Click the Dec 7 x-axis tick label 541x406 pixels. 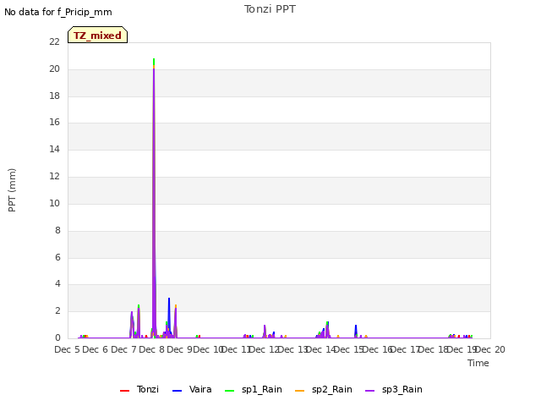coord(123,349)
